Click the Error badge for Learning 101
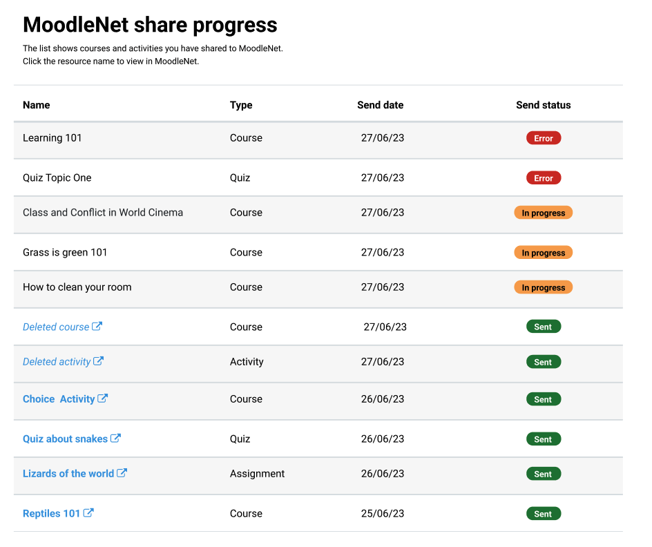652x547 pixels. [544, 138]
